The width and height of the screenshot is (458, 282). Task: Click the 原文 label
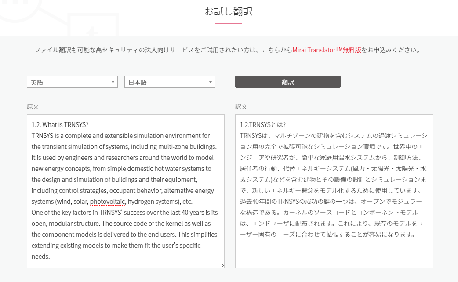(x=33, y=107)
